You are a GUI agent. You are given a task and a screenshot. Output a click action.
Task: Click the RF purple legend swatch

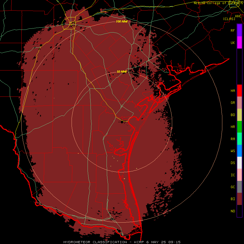click(x=239, y=30)
